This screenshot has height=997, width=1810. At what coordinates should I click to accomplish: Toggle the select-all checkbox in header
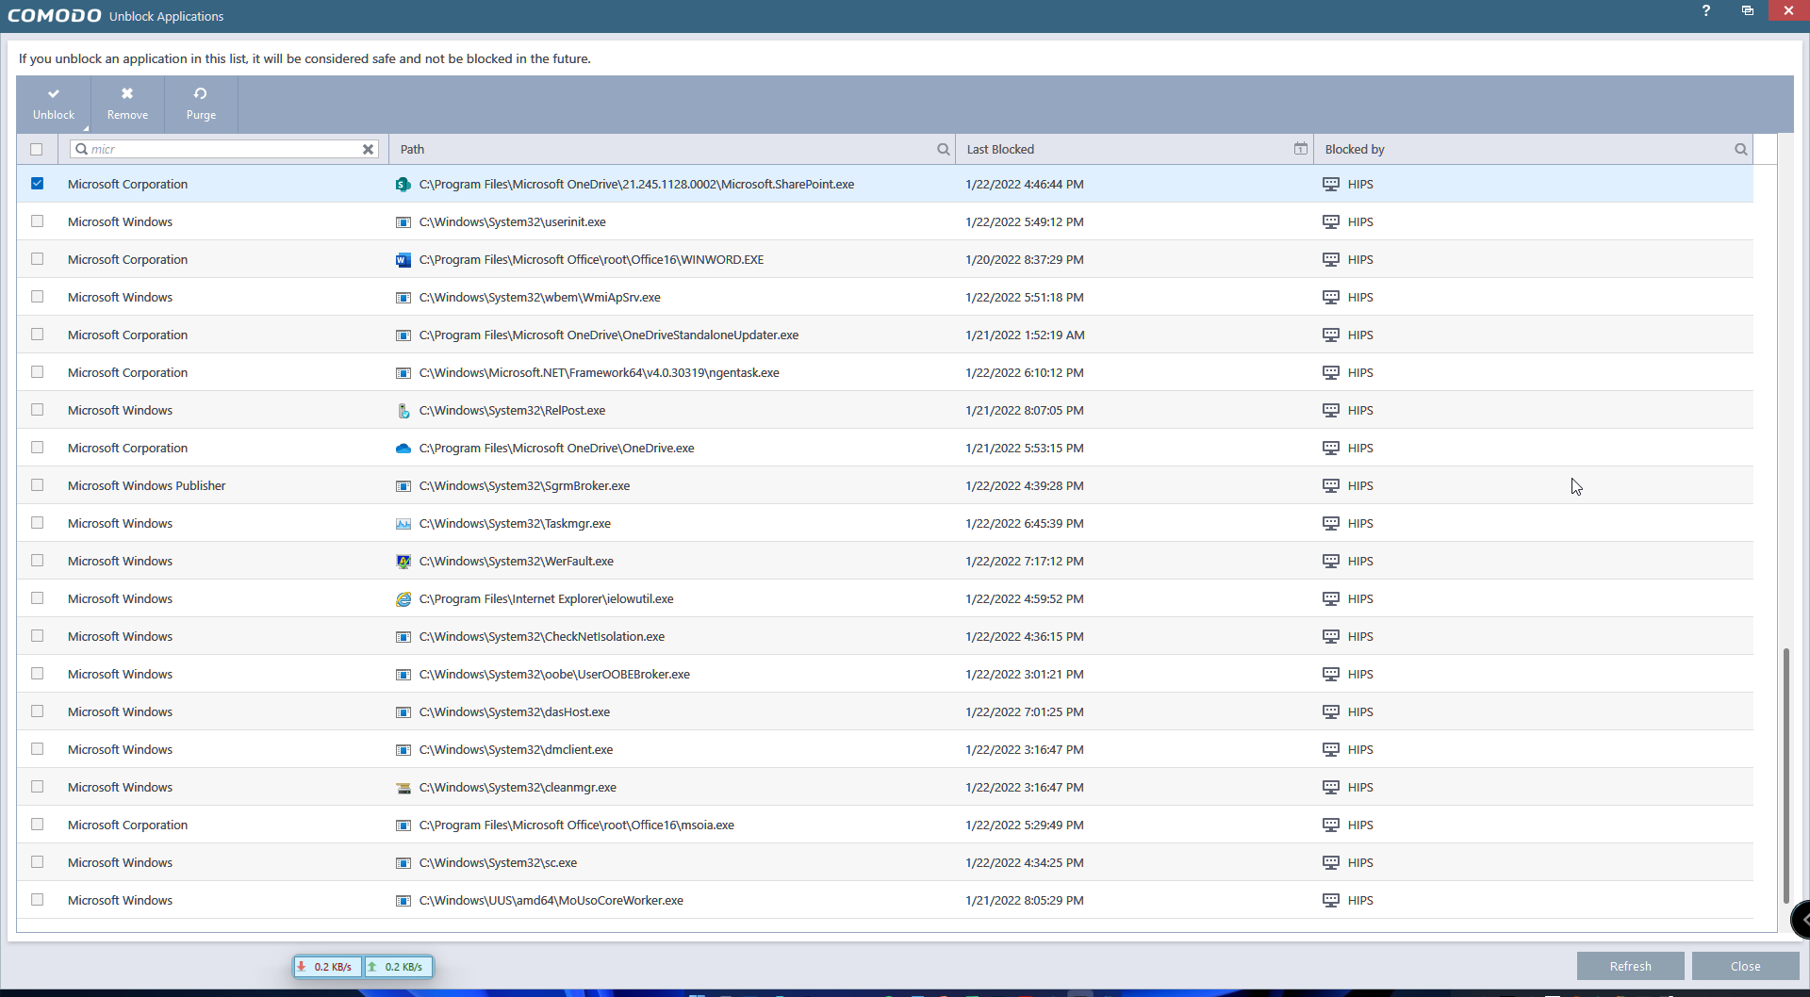tap(37, 149)
